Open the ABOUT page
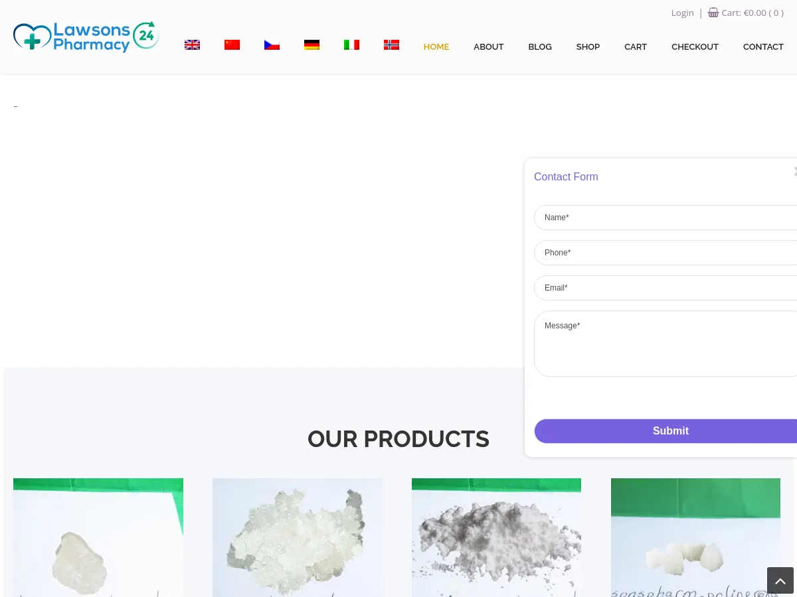797x597 pixels. click(x=488, y=46)
